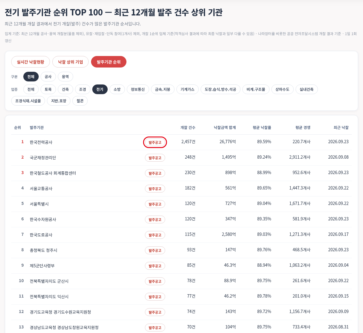Image resolution: width=363 pixels, height=333 pixels.
Task: Click the 서울교통공사 agency name
Action: (41, 188)
